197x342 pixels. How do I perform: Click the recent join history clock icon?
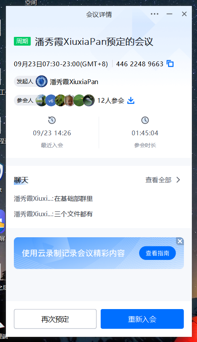tap(52, 120)
